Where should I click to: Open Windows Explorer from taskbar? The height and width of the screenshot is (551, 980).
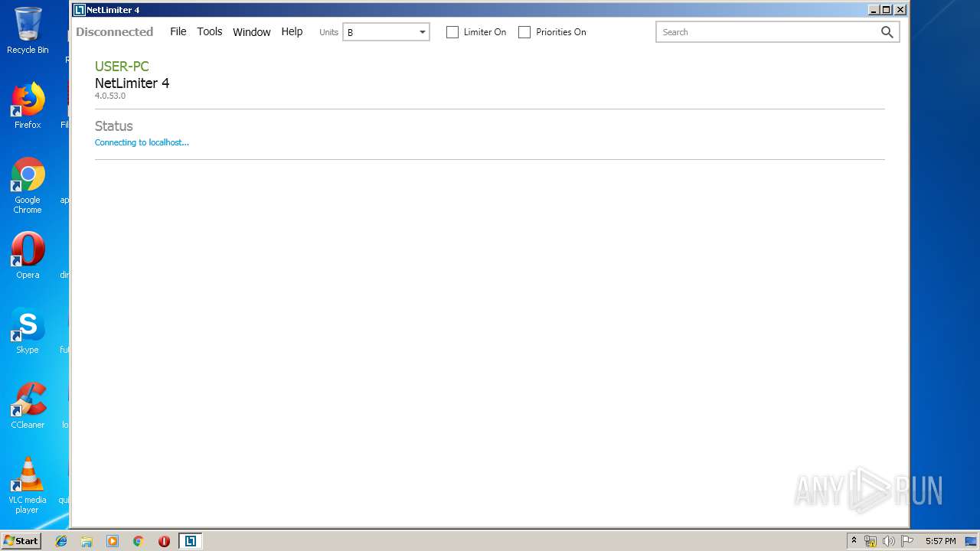87,541
